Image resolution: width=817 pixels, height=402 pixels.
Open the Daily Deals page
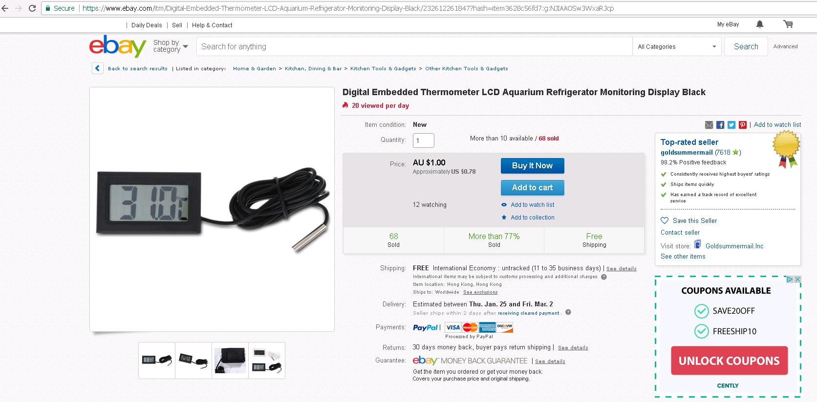[x=147, y=25]
